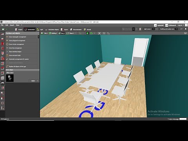Switch to the Export mode tab
Image resolution: width=188 pixels, height=141 pixels.
(64, 29)
